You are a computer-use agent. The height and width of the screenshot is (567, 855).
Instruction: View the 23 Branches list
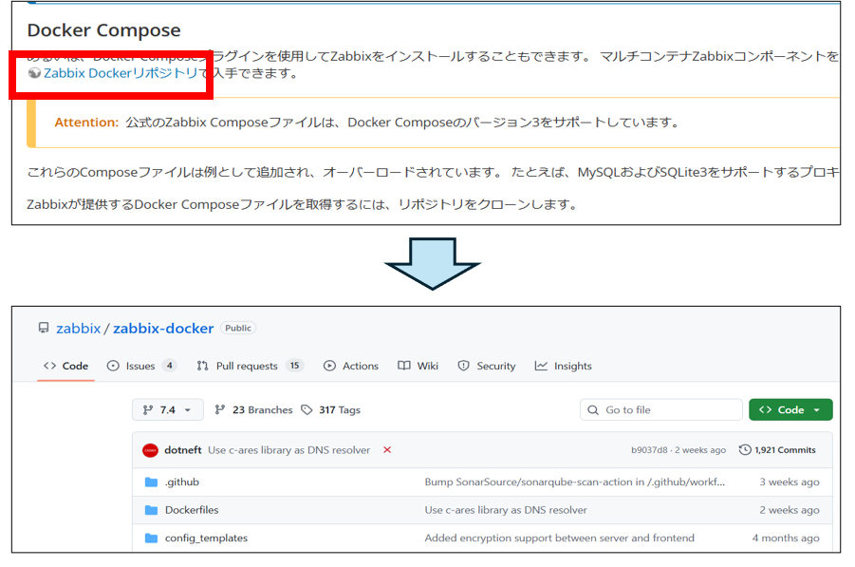click(x=254, y=410)
